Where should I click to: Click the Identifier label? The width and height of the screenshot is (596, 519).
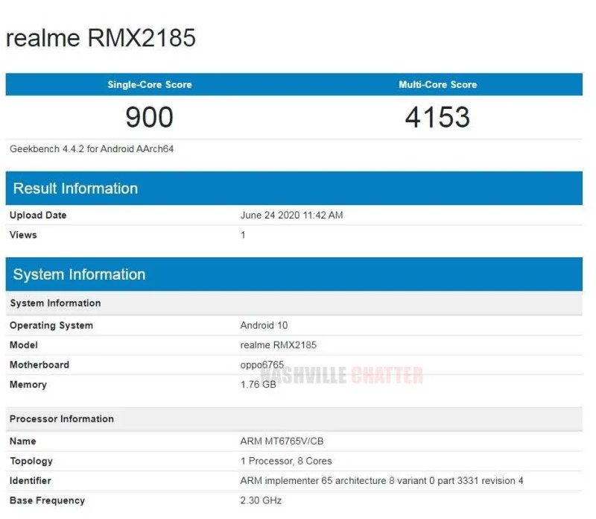pyautogui.click(x=31, y=481)
